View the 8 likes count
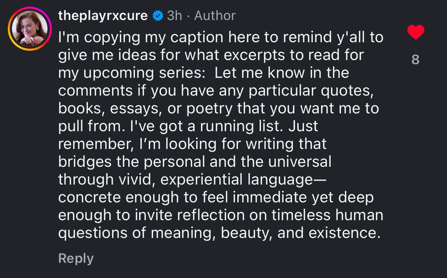 [x=416, y=59]
